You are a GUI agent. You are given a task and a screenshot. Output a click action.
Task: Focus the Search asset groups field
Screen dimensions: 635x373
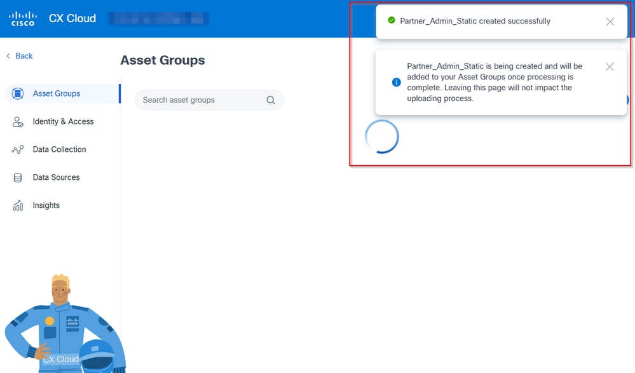pos(209,100)
